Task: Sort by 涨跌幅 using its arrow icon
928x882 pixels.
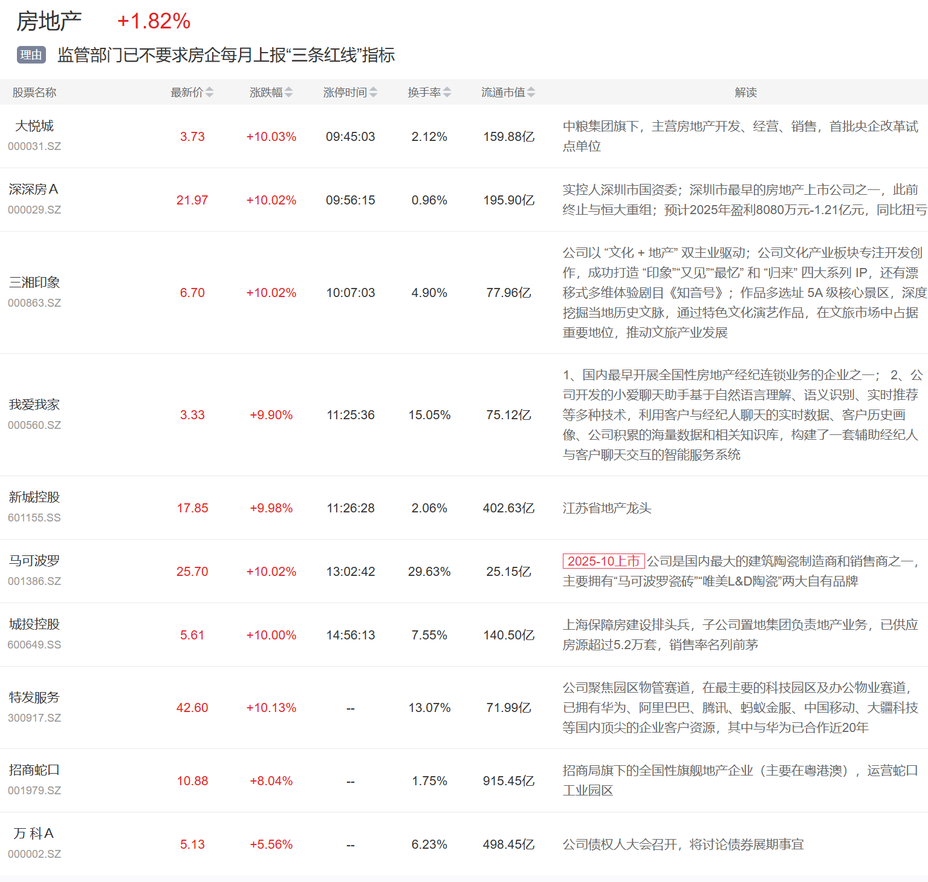Action: [x=289, y=93]
